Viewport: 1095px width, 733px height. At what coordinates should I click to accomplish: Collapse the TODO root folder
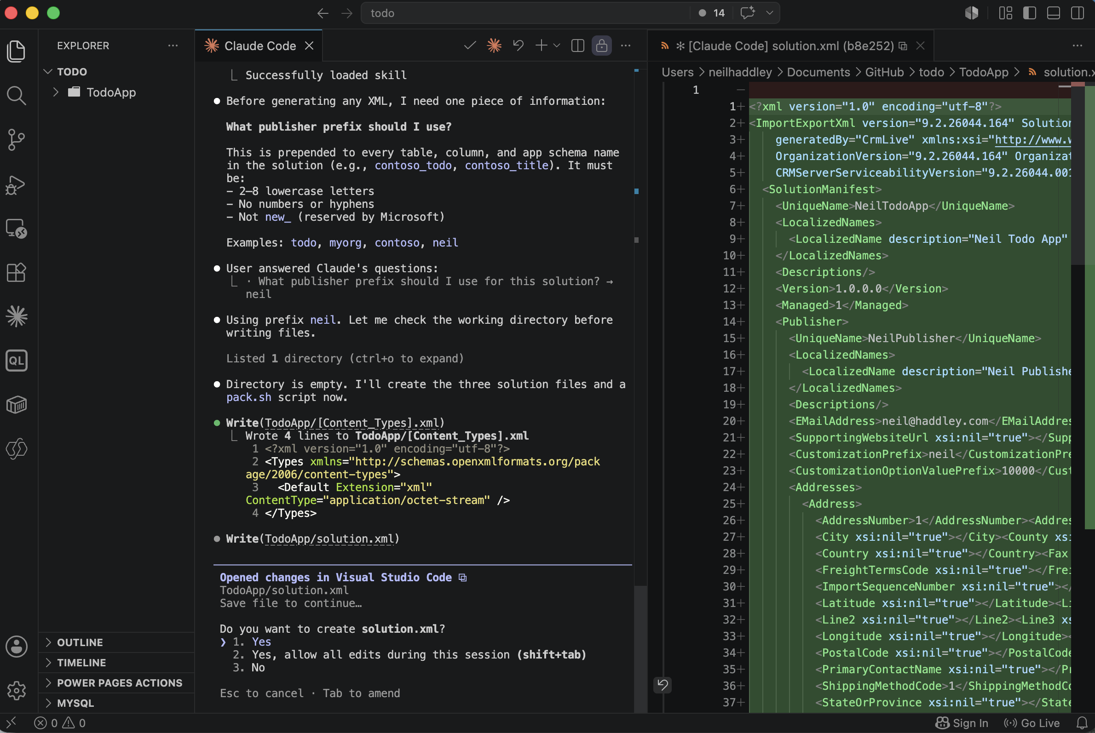tap(116, 72)
